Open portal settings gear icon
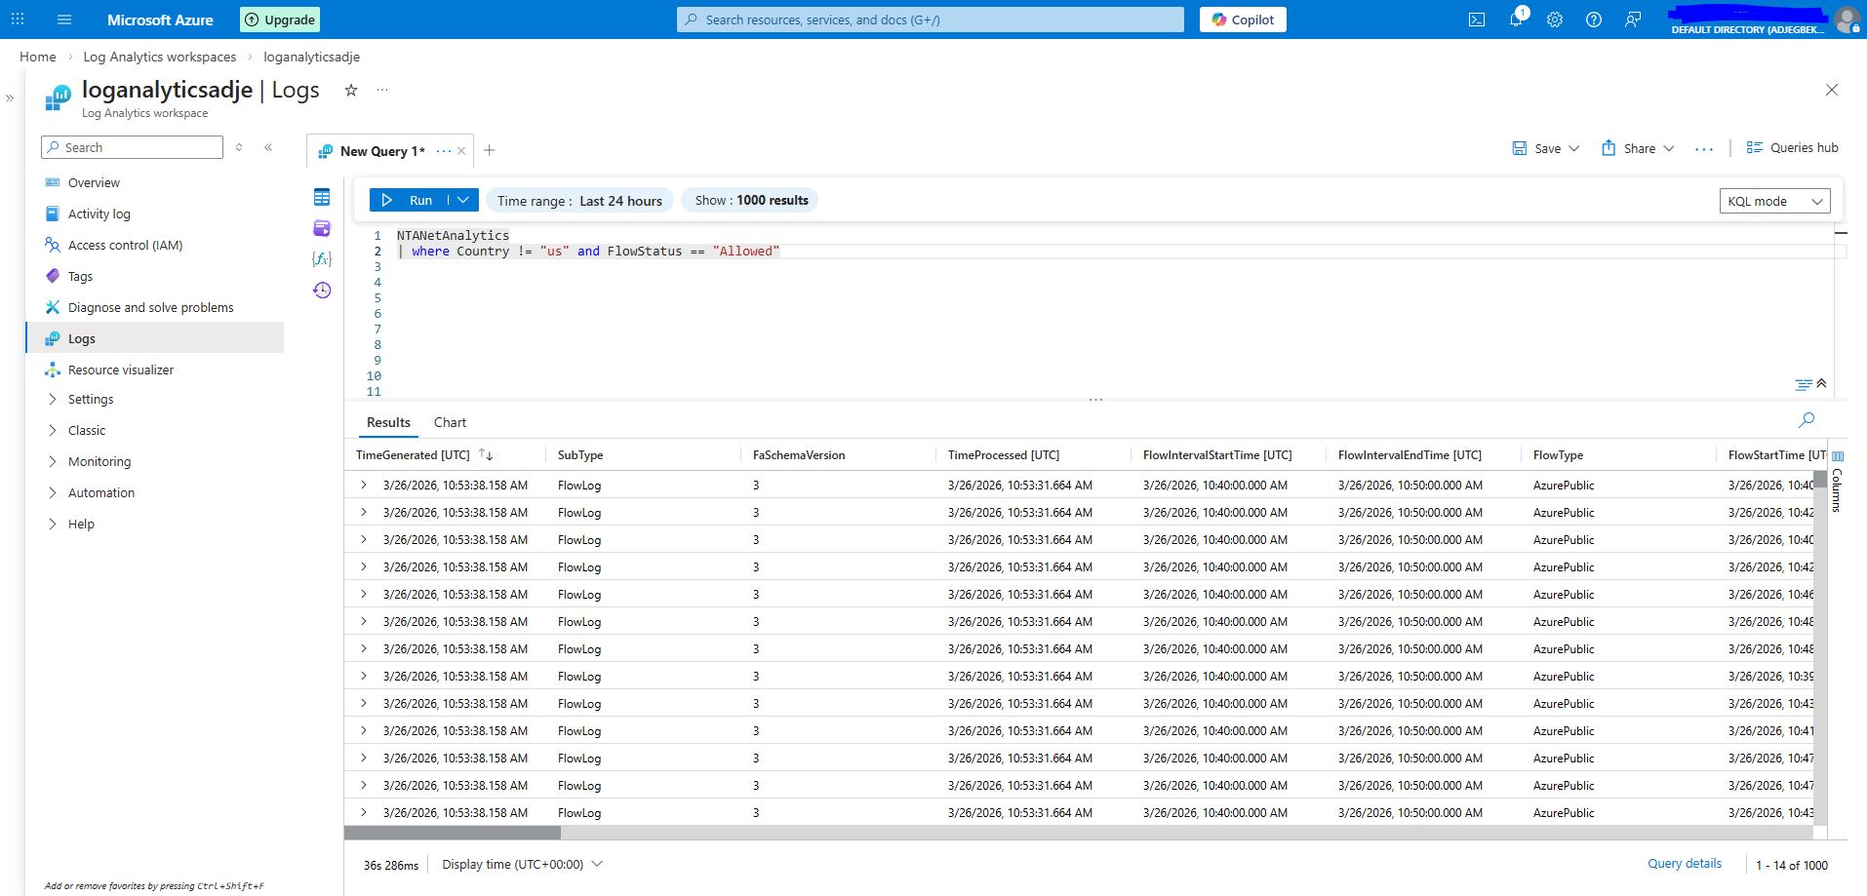The image size is (1867, 896). (1555, 19)
